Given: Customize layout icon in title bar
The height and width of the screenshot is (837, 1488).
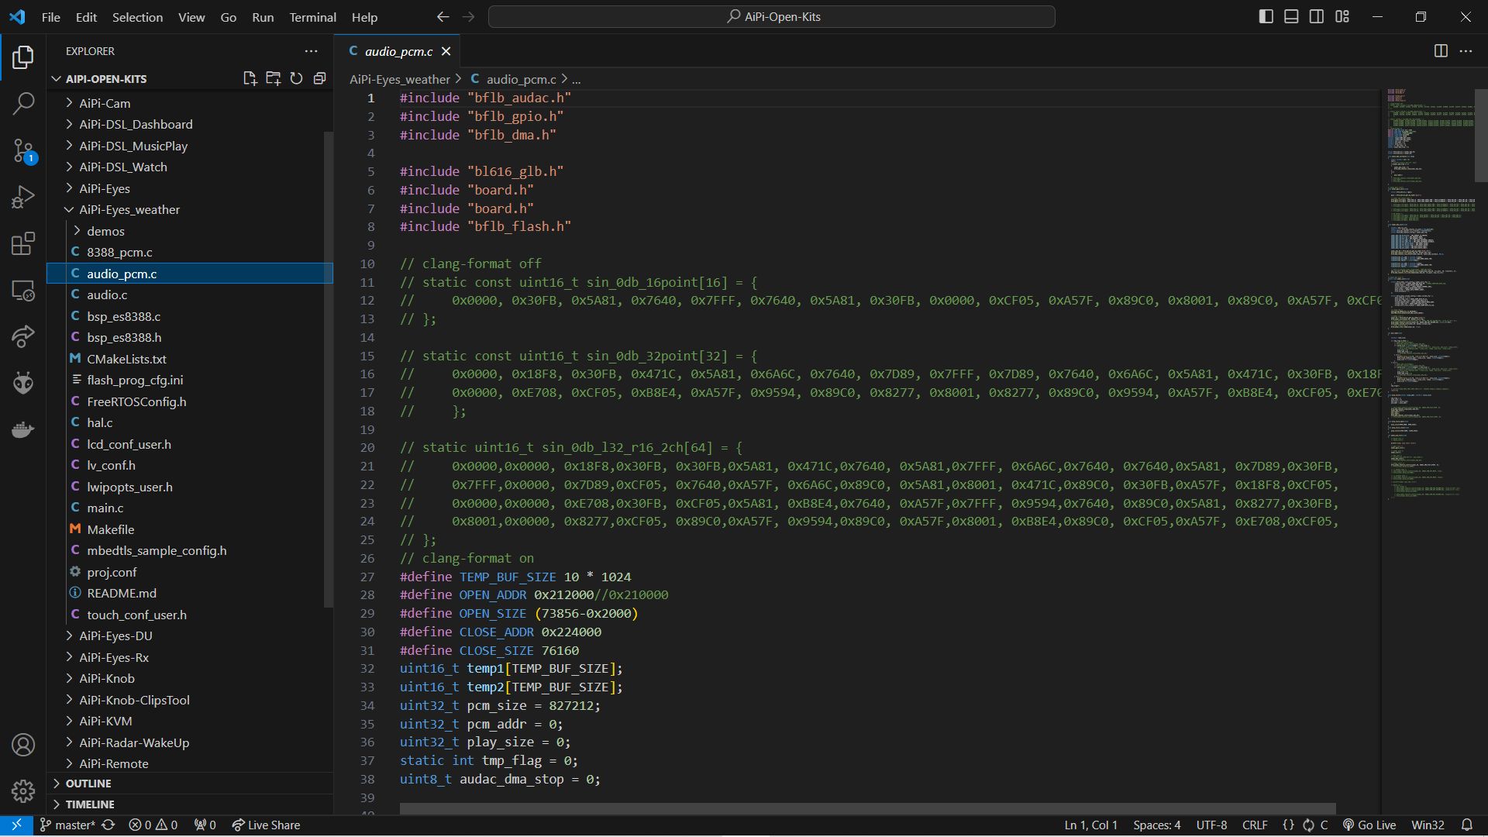Looking at the screenshot, I should 1342,16.
